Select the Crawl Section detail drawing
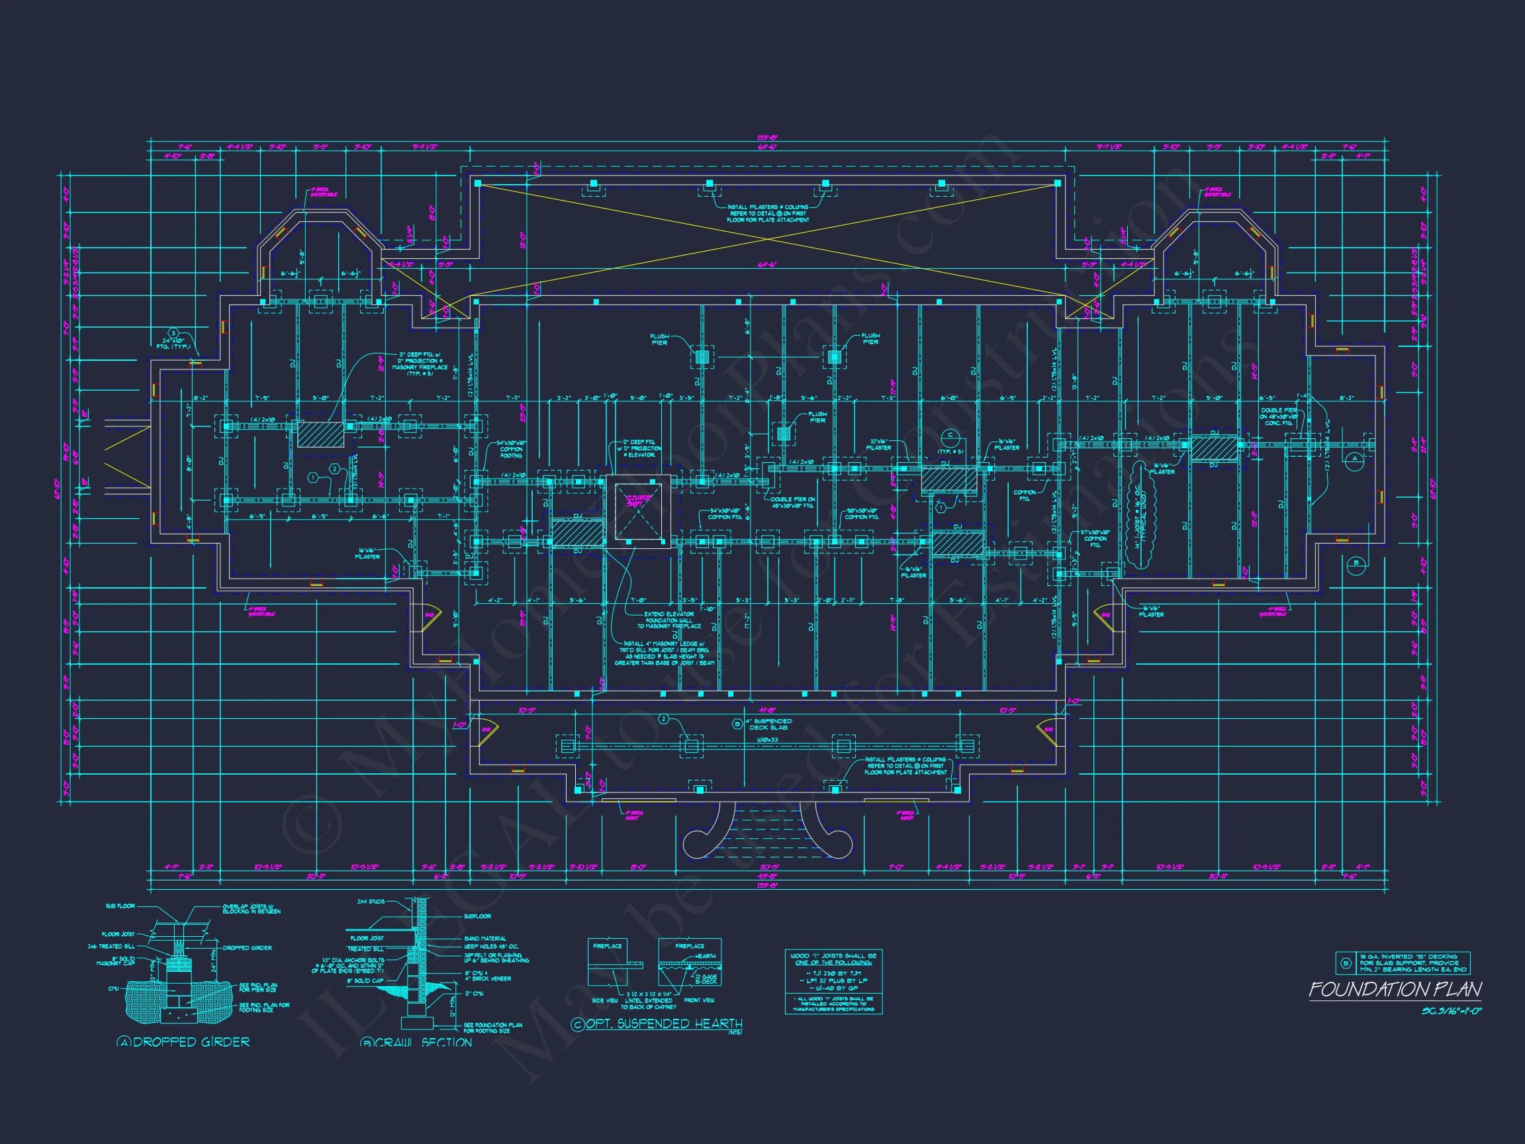The image size is (1525, 1144). pos(418,966)
